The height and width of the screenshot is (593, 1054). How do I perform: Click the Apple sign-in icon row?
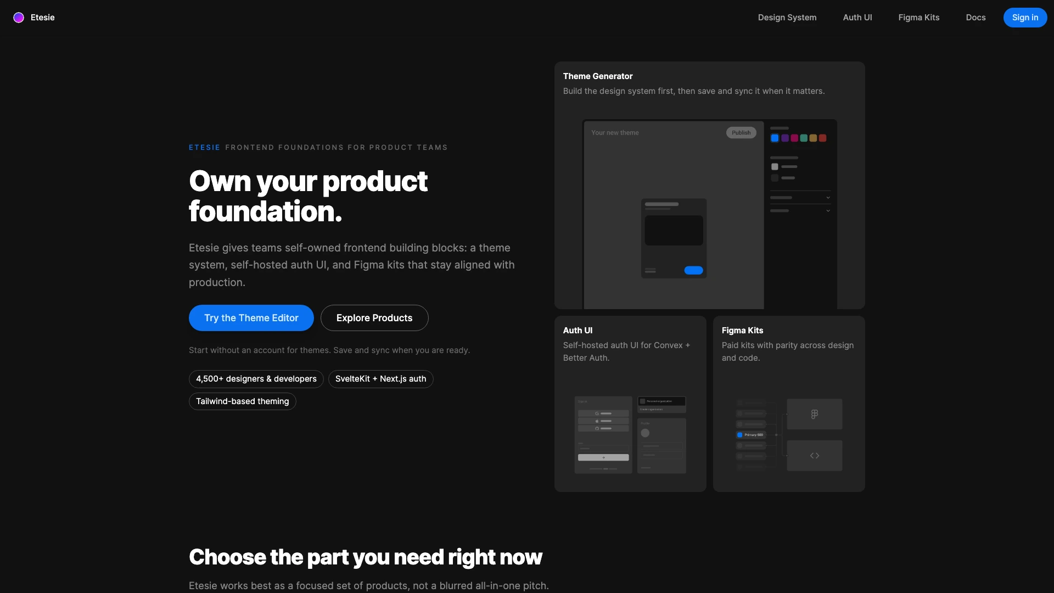[603, 421]
